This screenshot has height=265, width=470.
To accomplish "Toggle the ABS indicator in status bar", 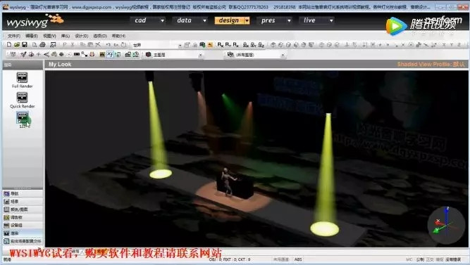I will pos(298,259).
